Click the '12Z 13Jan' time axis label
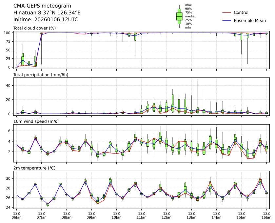Screen dimensions: 275x223 point(191,215)
